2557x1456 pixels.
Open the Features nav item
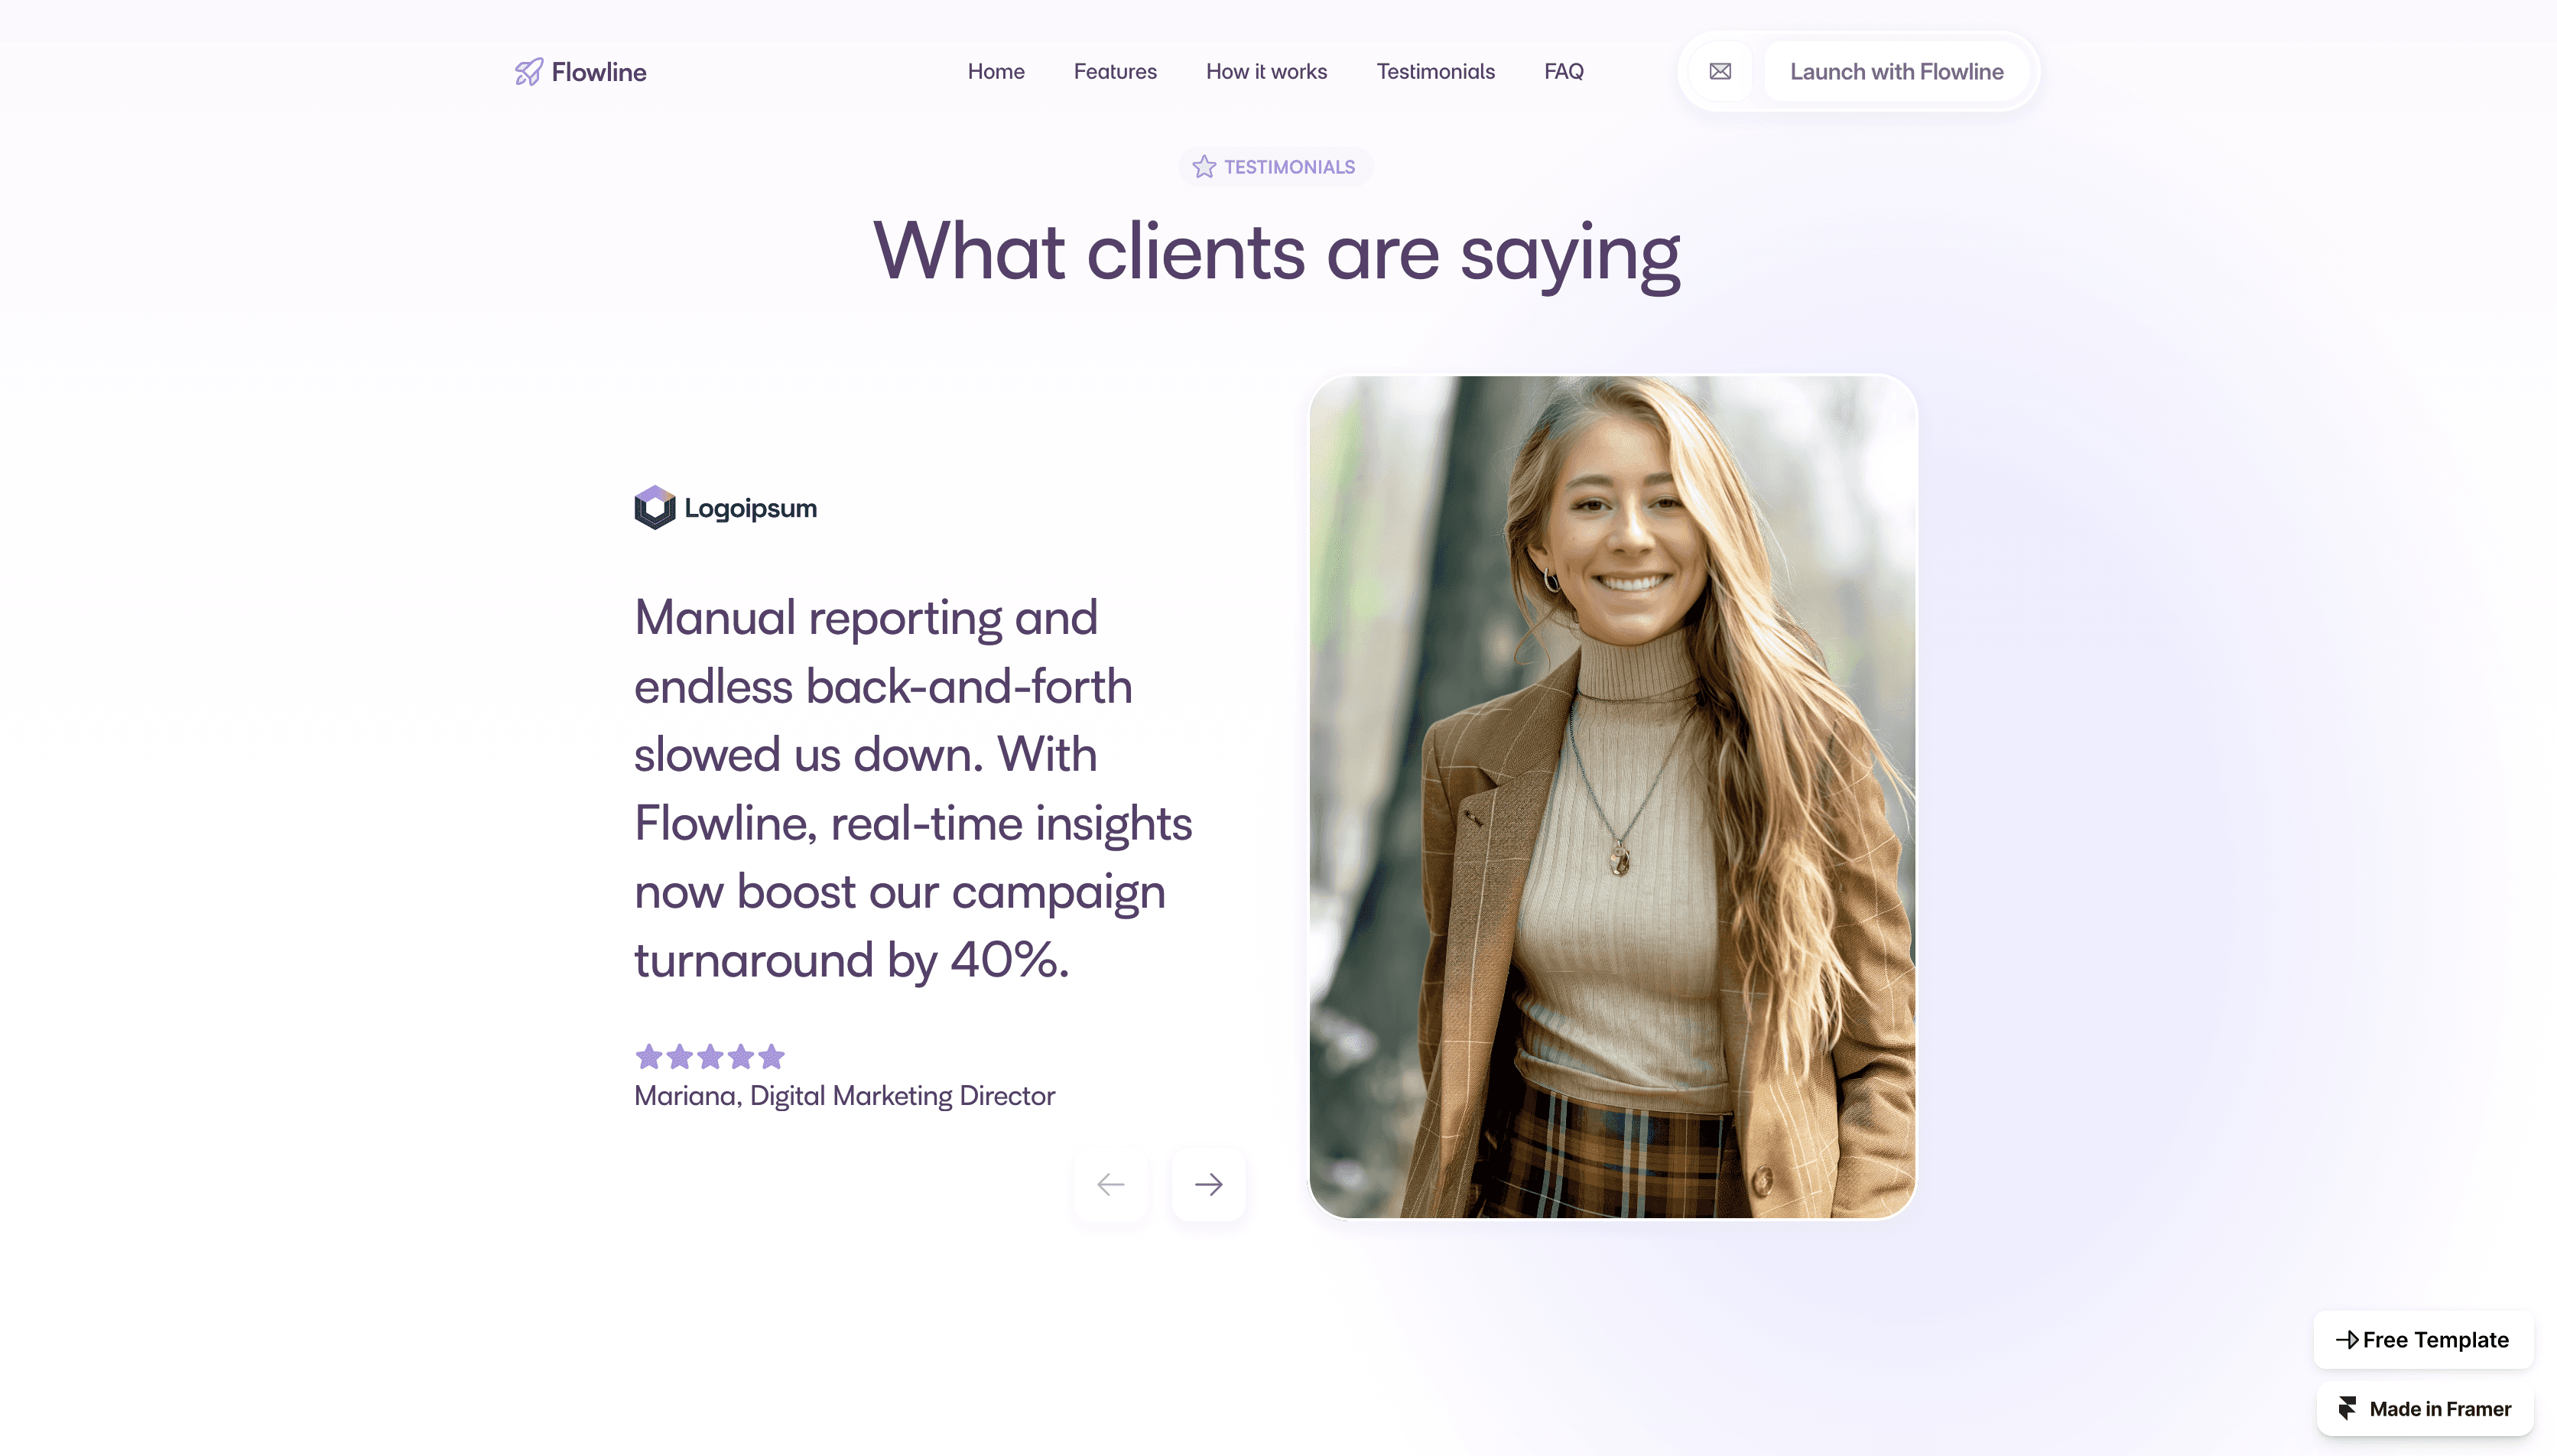[x=1115, y=72]
